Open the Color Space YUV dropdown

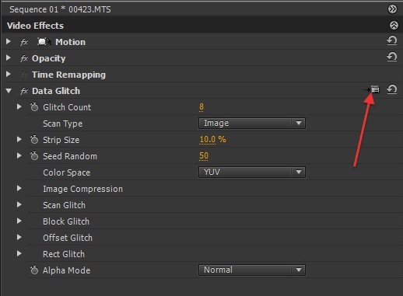(252, 172)
